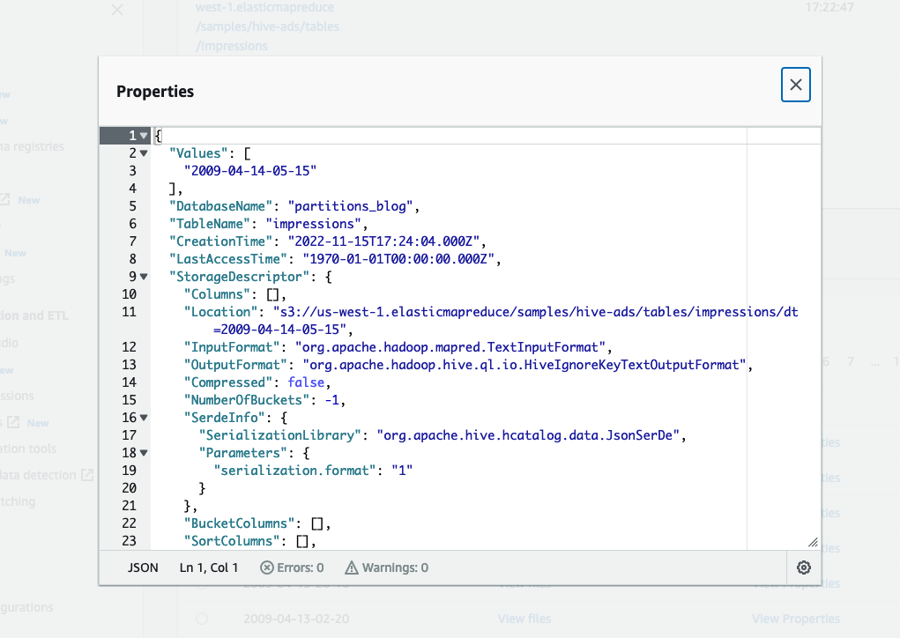Click line number 11 in the gutter
This screenshot has height=638, width=900.
(130, 312)
